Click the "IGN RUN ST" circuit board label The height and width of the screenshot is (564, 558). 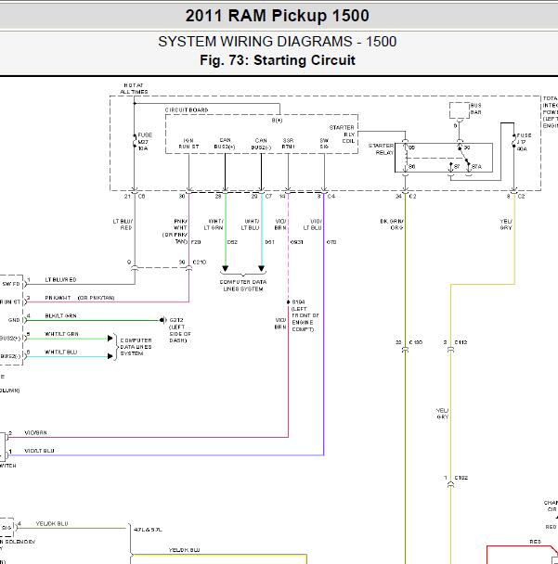click(x=188, y=144)
